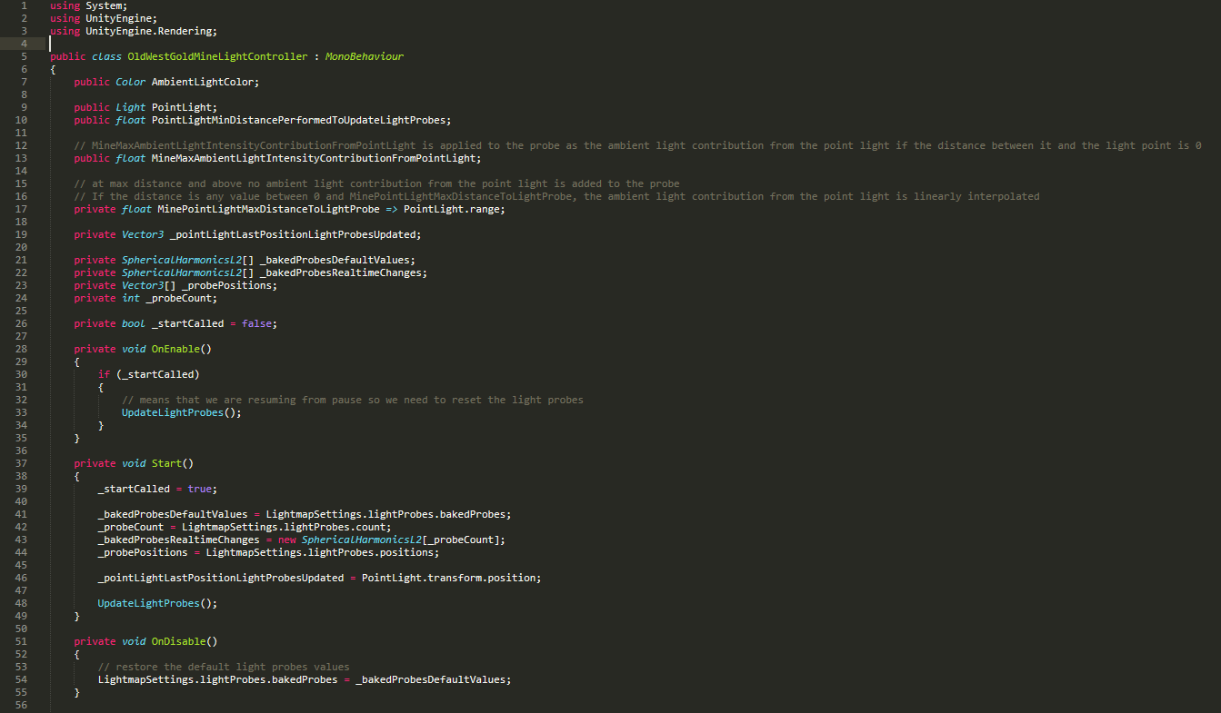Screen dimensions: 1221x713
Task: Click line number 1 in the gutter
Action: click(23, 5)
